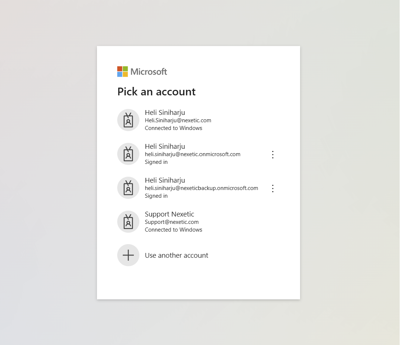Select the Support Nexetic account name
The image size is (400, 345).
pyautogui.click(x=169, y=214)
